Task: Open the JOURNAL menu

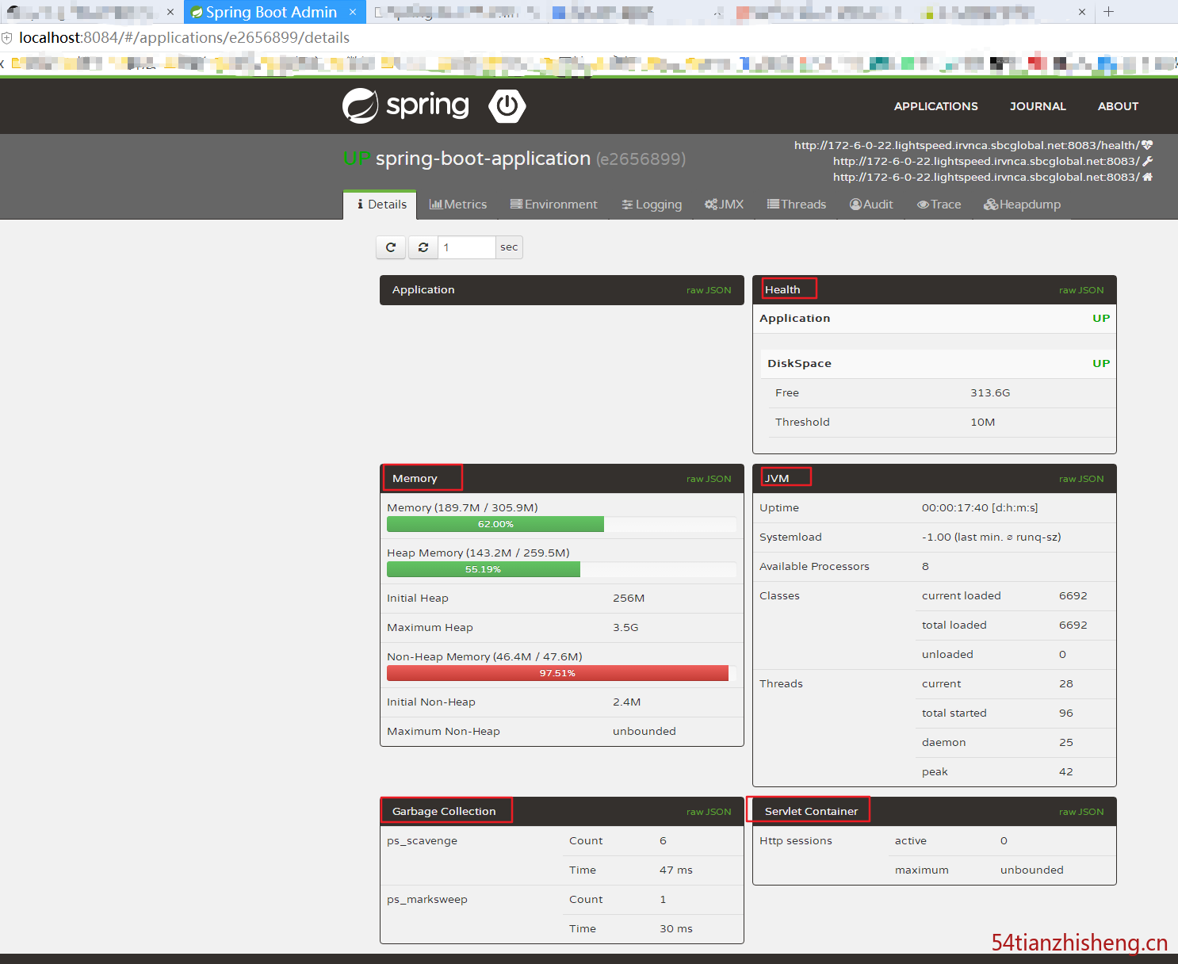Action: [x=1038, y=106]
